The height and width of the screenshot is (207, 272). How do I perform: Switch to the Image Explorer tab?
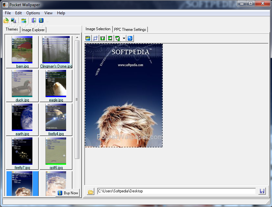click(33, 30)
